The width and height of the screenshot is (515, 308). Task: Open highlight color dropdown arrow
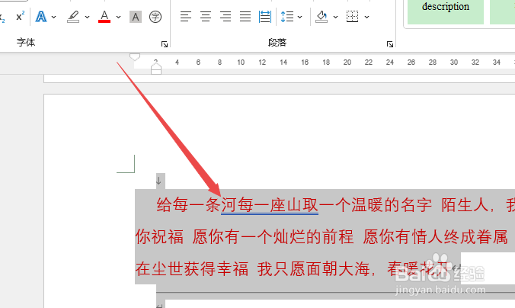(87, 17)
